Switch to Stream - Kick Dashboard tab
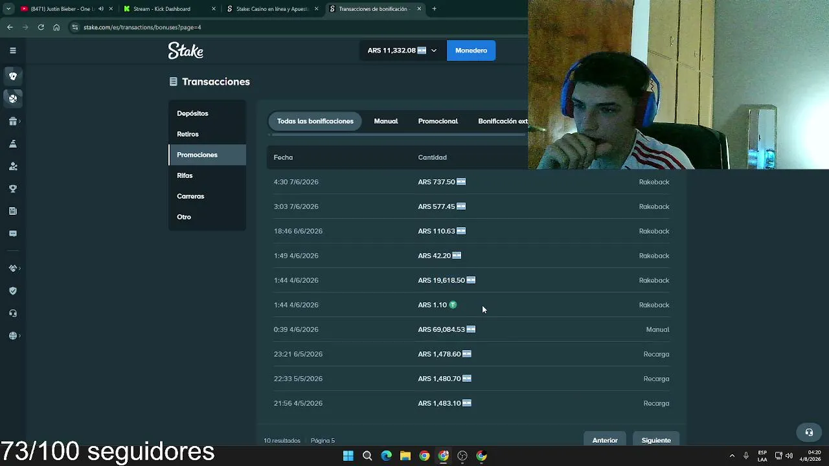 162,9
